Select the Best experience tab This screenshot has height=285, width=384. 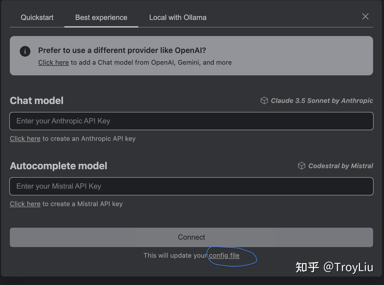[101, 17]
